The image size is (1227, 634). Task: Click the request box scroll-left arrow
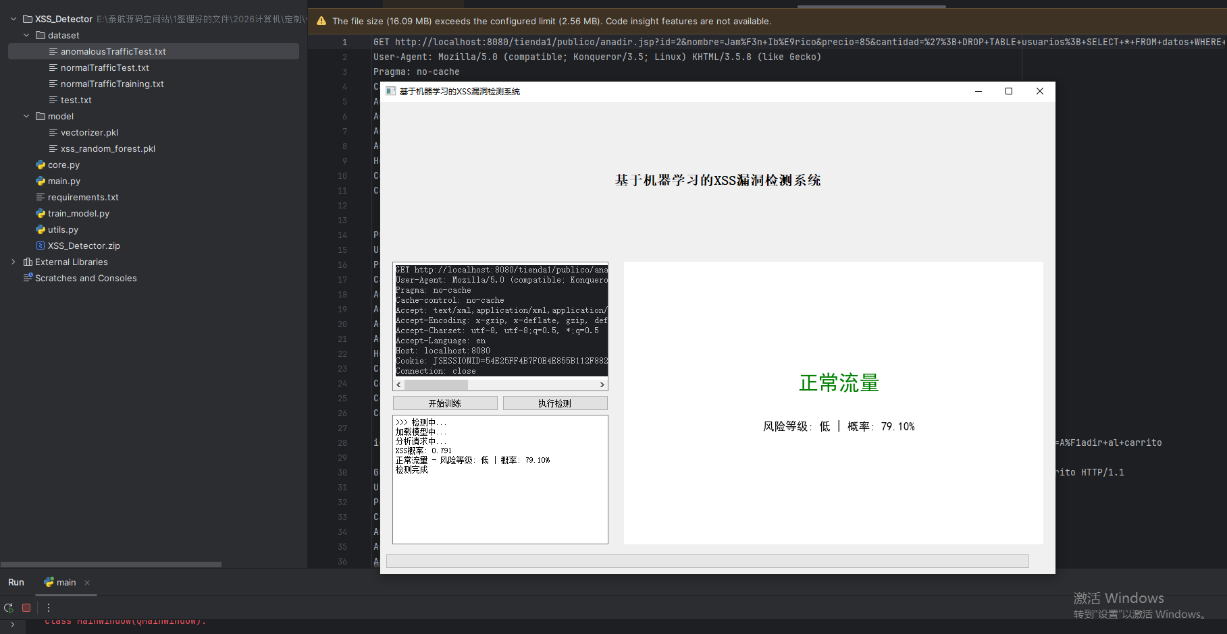(398, 384)
